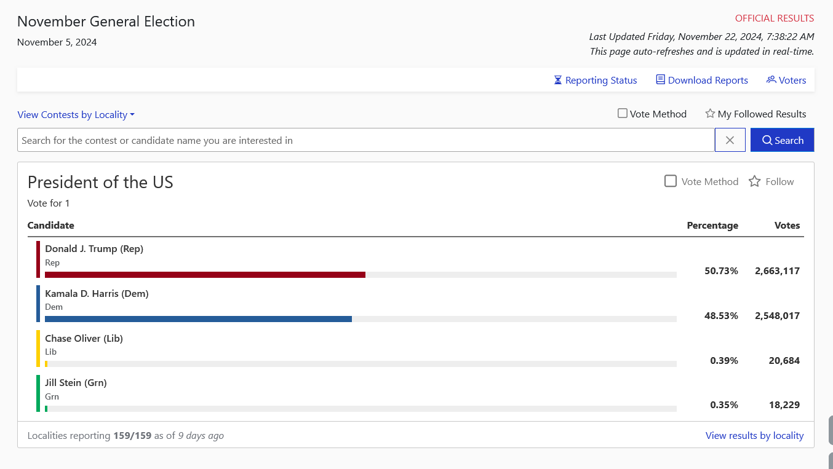
Task: Enable the top Vote Method checkbox
Action: pyautogui.click(x=623, y=114)
